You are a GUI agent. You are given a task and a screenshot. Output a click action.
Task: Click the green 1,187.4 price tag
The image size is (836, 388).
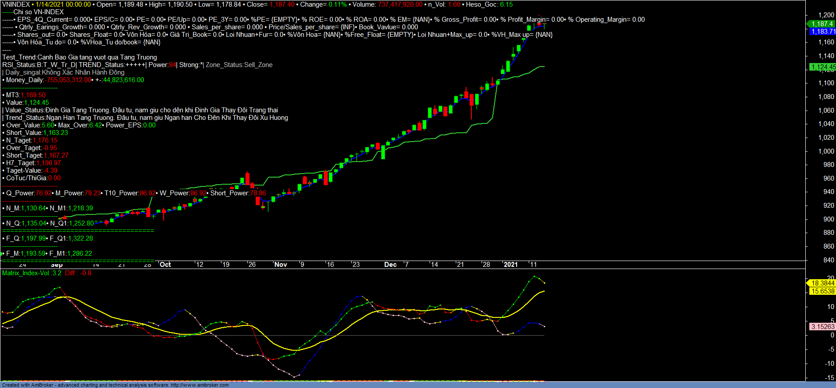(x=821, y=24)
